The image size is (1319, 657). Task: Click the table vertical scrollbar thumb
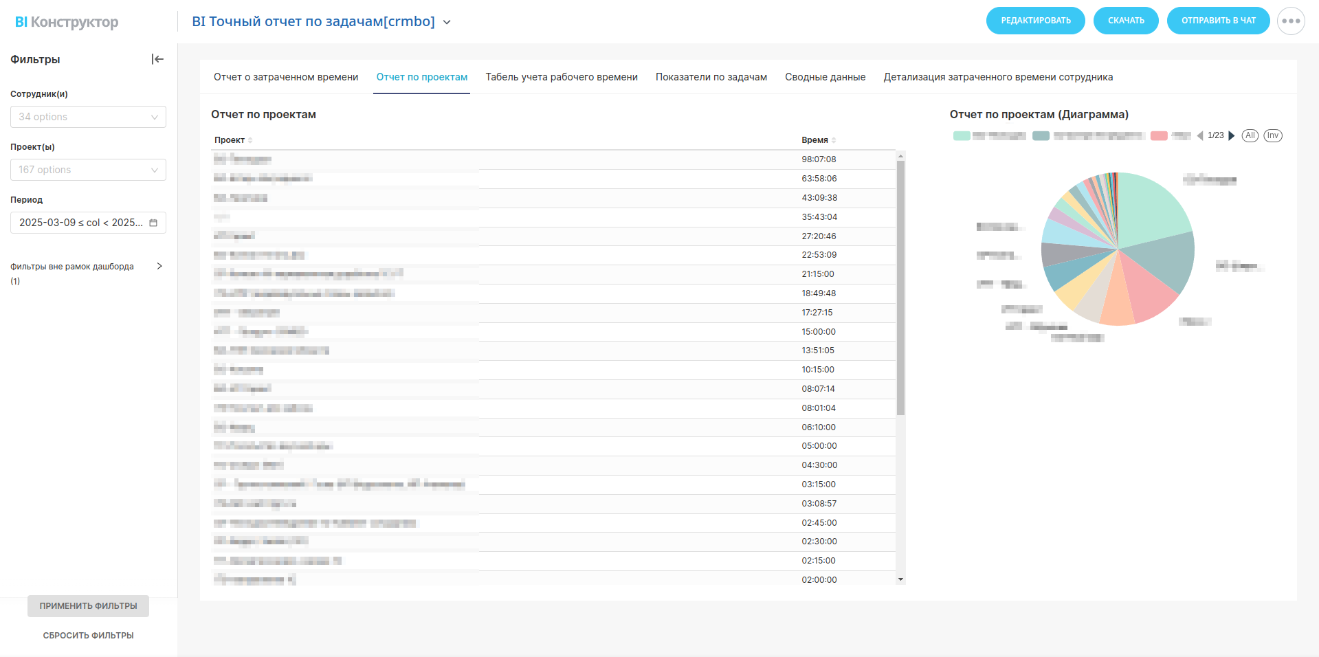[900, 287]
